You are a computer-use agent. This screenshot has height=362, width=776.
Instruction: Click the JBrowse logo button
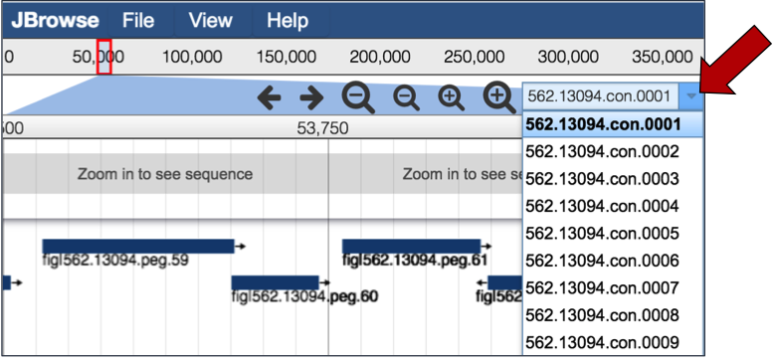(x=55, y=20)
